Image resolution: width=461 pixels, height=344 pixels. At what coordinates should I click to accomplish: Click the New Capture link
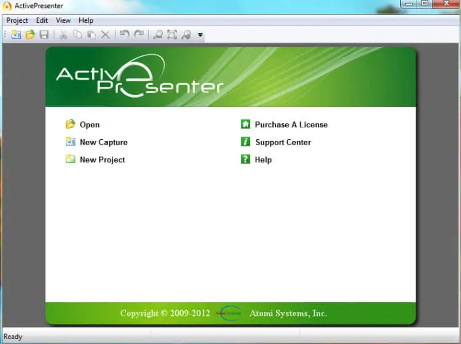(104, 142)
